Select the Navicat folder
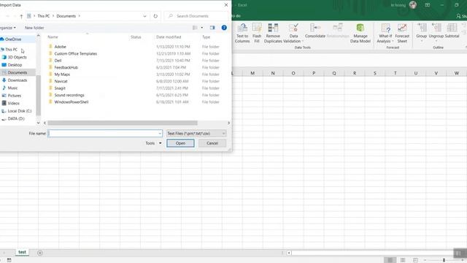467x263 pixels. tap(61, 81)
